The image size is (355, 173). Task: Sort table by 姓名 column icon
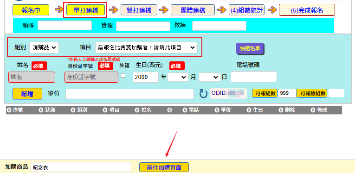137,110
